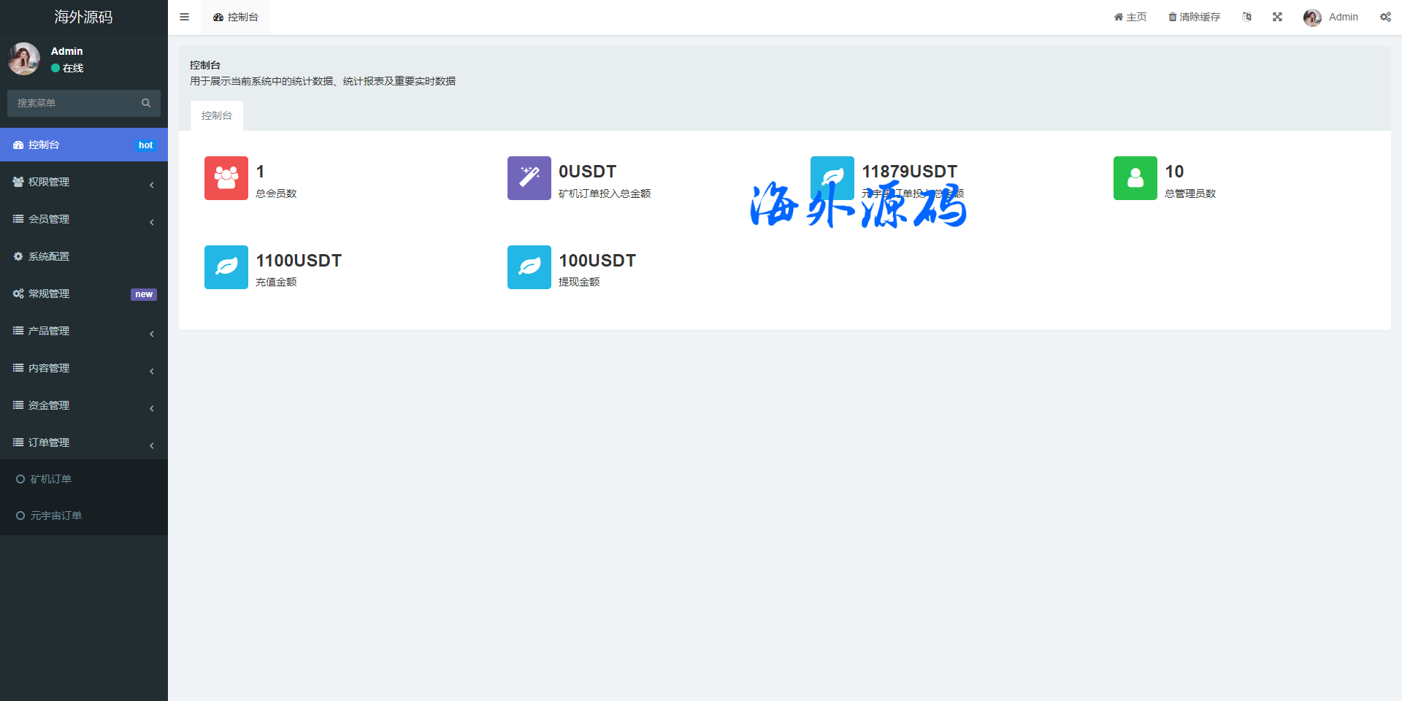Open 系统配置 in the sidebar
The height and width of the screenshot is (701, 1402).
(x=49, y=257)
